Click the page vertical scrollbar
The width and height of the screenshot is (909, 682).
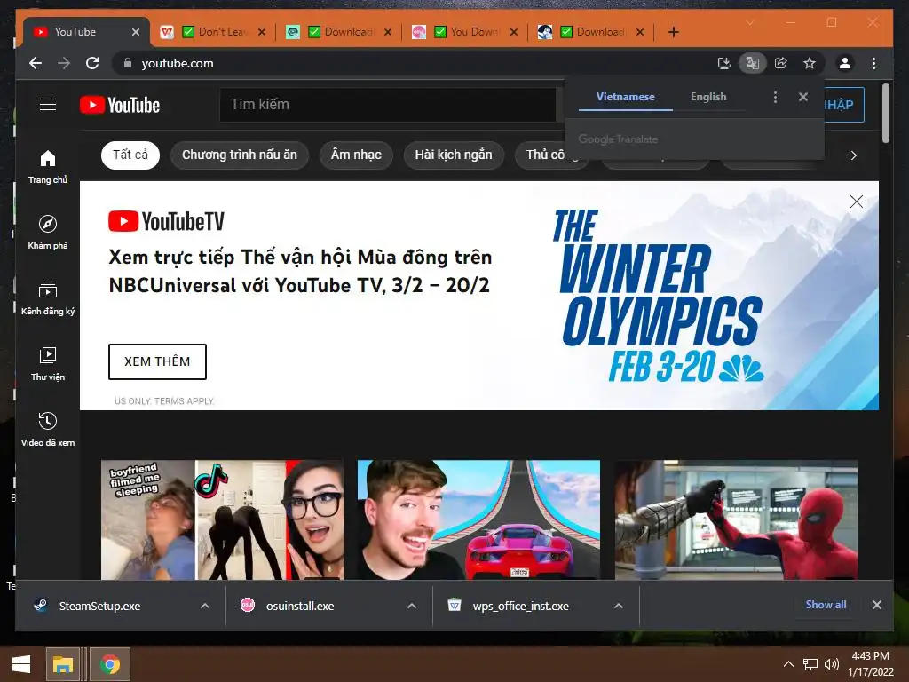tap(885, 114)
